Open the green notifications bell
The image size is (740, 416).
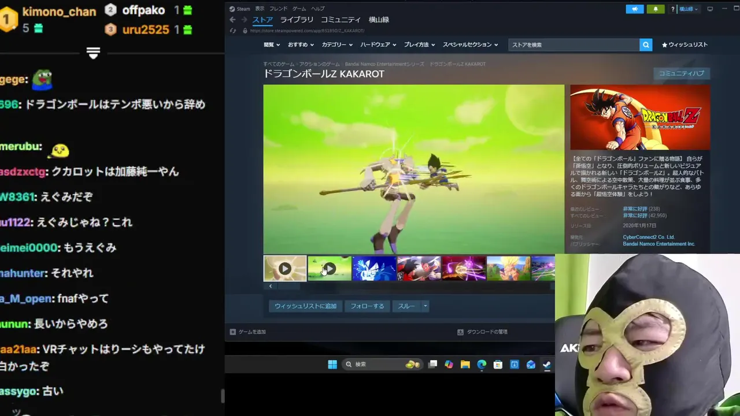point(655,9)
